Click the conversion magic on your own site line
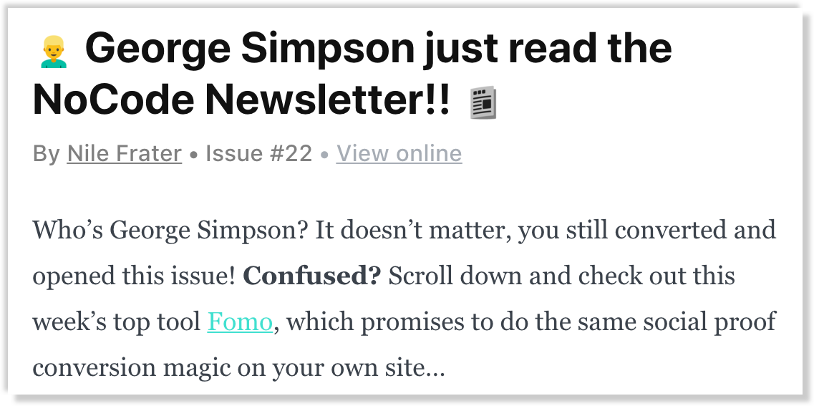The width and height of the screenshot is (814, 406). (239, 368)
